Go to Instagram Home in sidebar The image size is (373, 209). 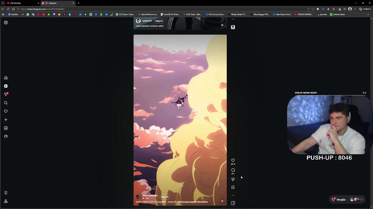(x=6, y=78)
